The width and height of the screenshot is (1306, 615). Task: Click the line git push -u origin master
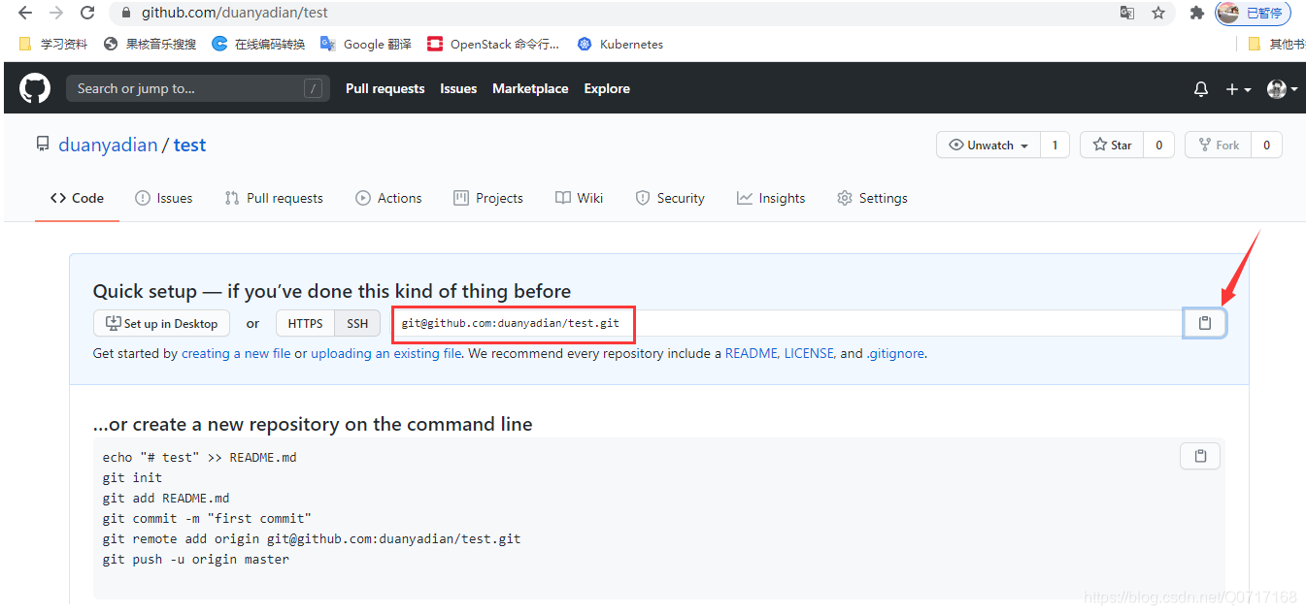coord(195,559)
